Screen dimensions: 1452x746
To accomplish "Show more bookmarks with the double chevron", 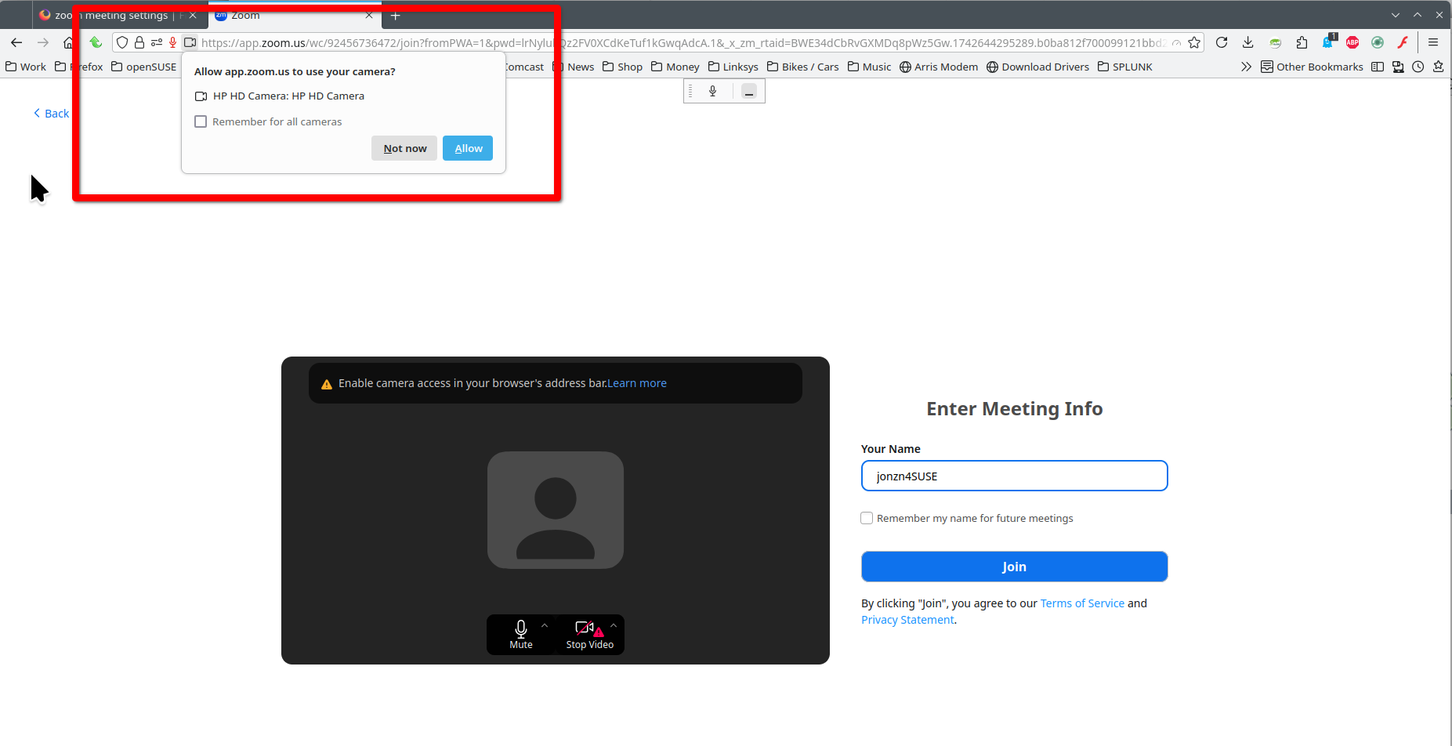I will coord(1246,67).
